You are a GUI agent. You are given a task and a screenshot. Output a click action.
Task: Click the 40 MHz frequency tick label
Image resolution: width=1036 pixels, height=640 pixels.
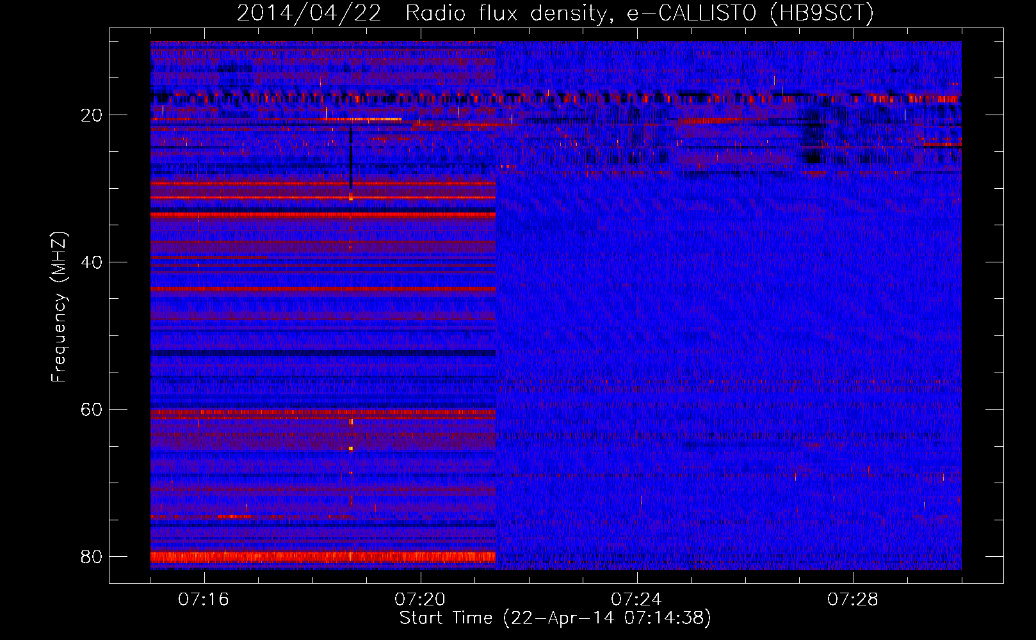pos(92,262)
